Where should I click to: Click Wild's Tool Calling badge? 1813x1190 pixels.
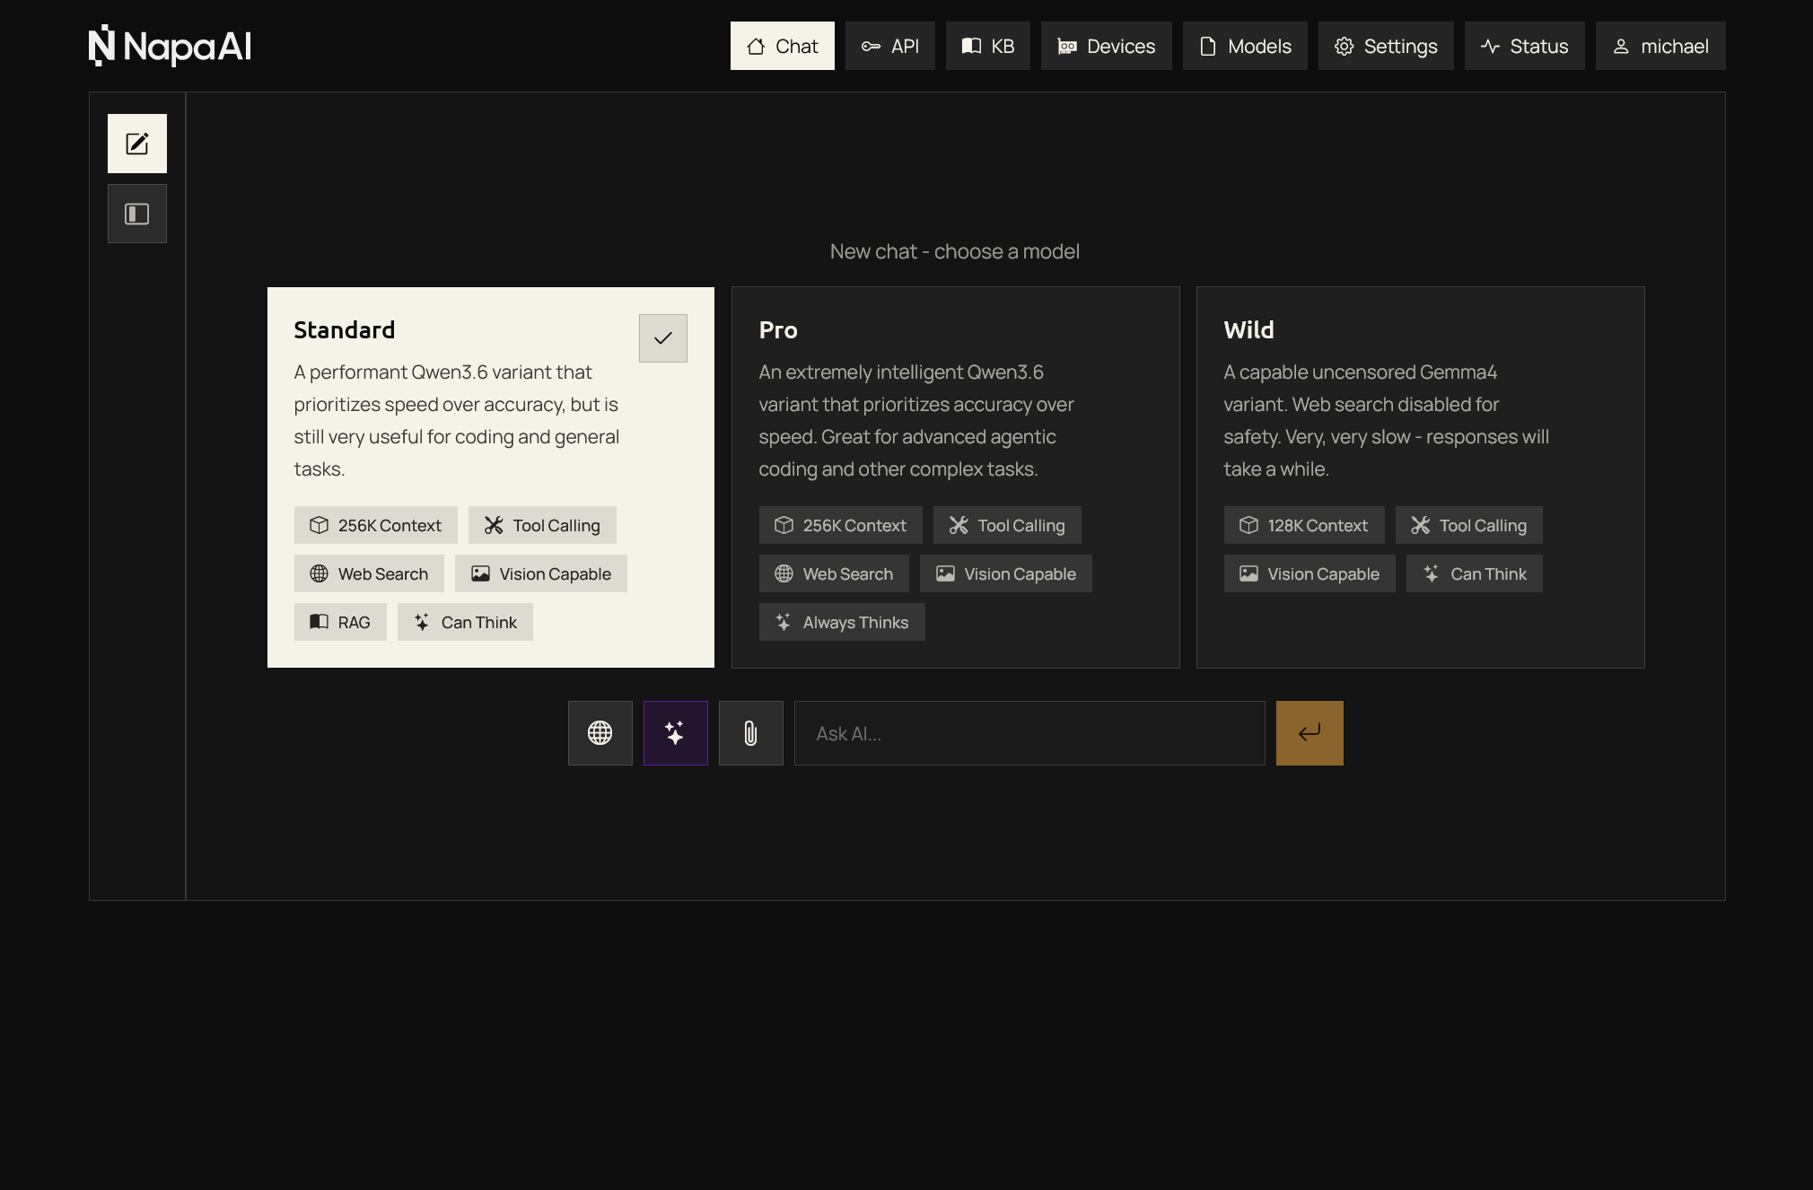[x=1469, y=525]
